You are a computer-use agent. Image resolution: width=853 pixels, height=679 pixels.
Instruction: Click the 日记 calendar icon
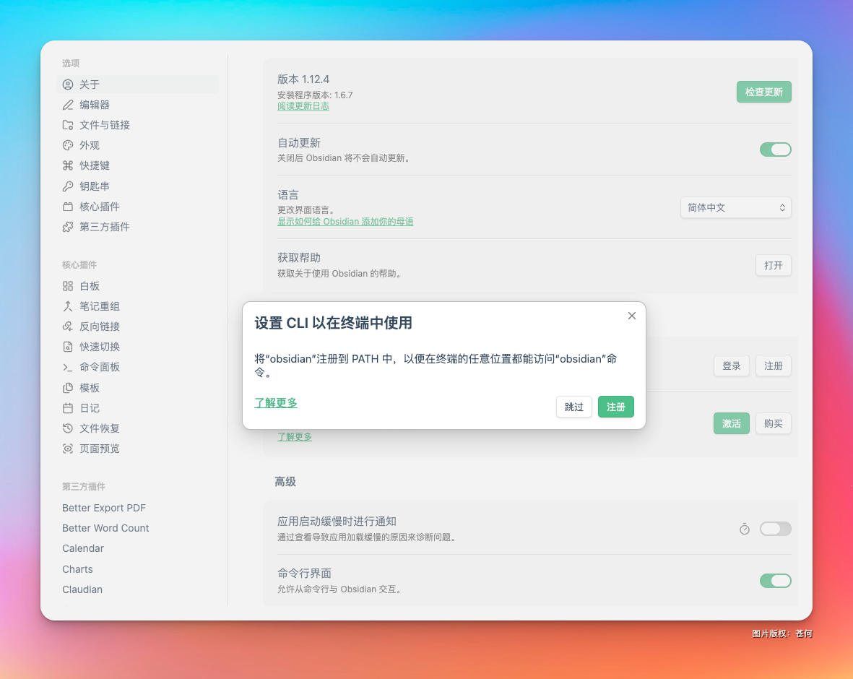[67, 408]
